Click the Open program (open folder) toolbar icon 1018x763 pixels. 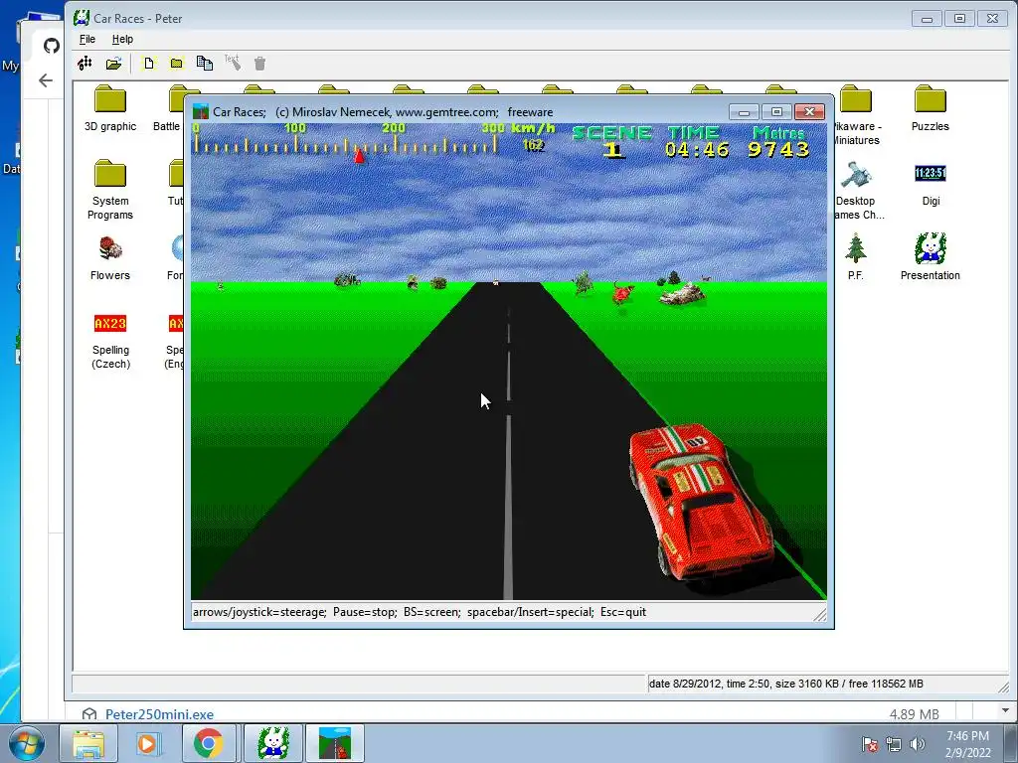click(113, 63)
